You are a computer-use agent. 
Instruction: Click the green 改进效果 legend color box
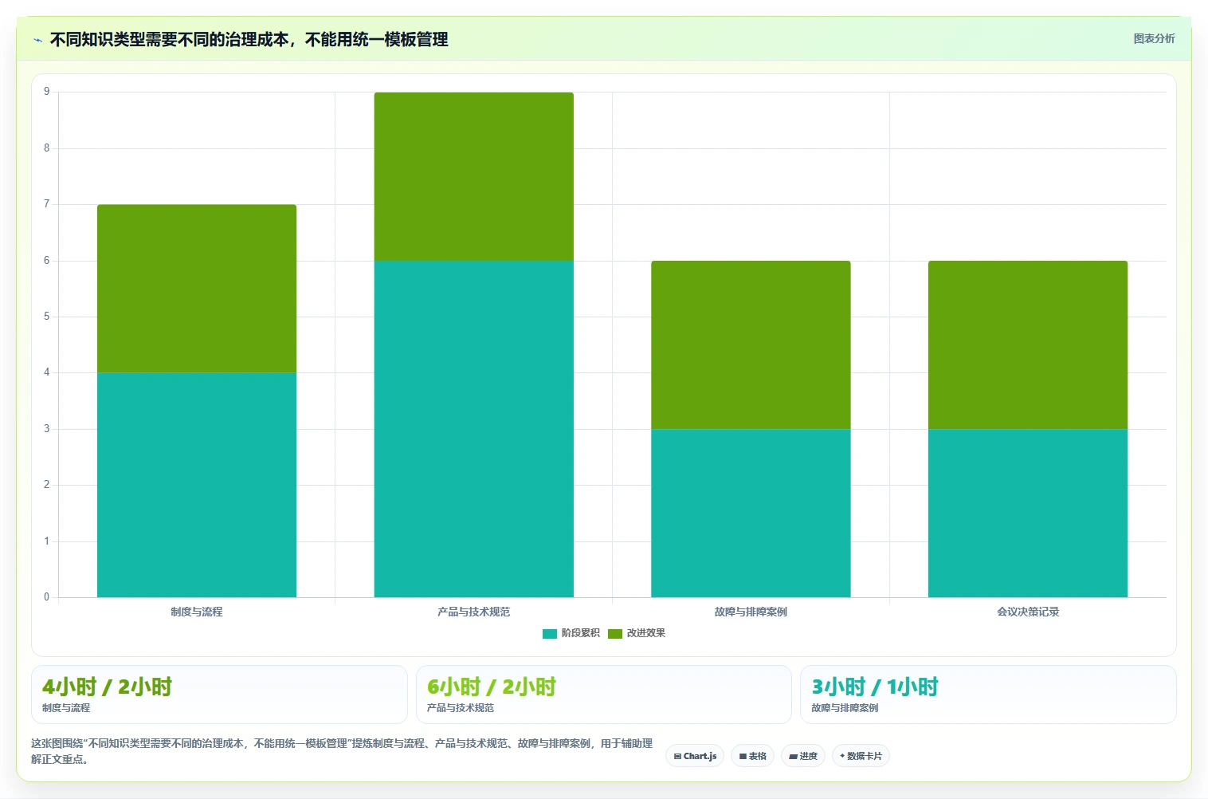[x=614, y=633]
